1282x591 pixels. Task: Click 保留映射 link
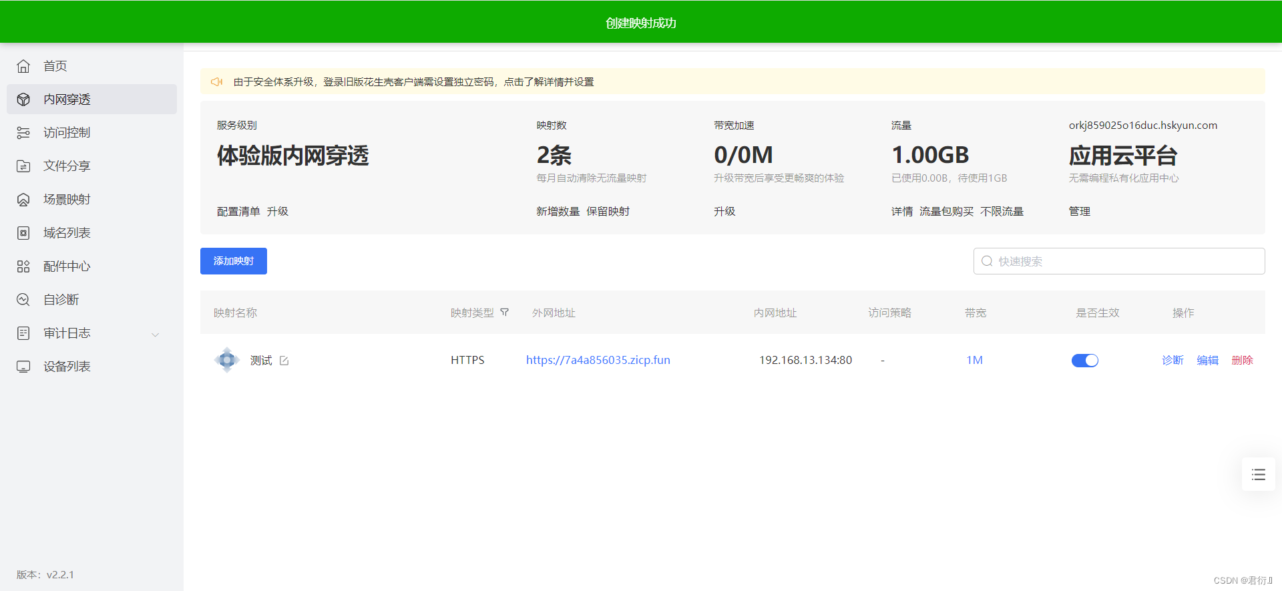tap(608, 212)
